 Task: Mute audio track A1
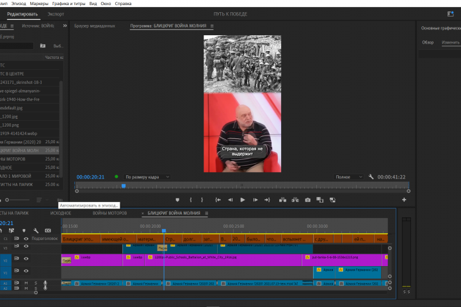[x=26, y=283]
